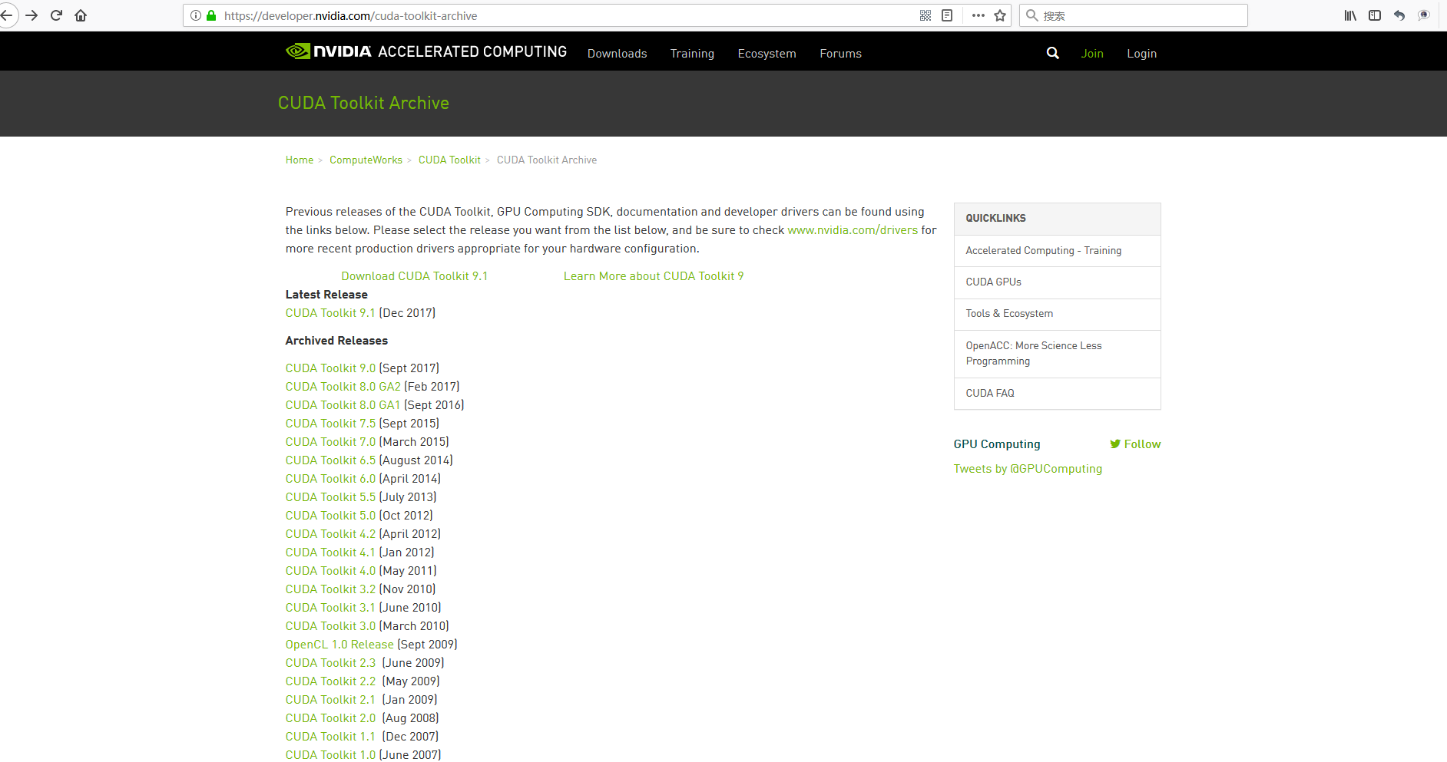Go to CUDA Toolkit breadcrumb
This screenshot has height=762, width=1447.
tap(449, 160)
